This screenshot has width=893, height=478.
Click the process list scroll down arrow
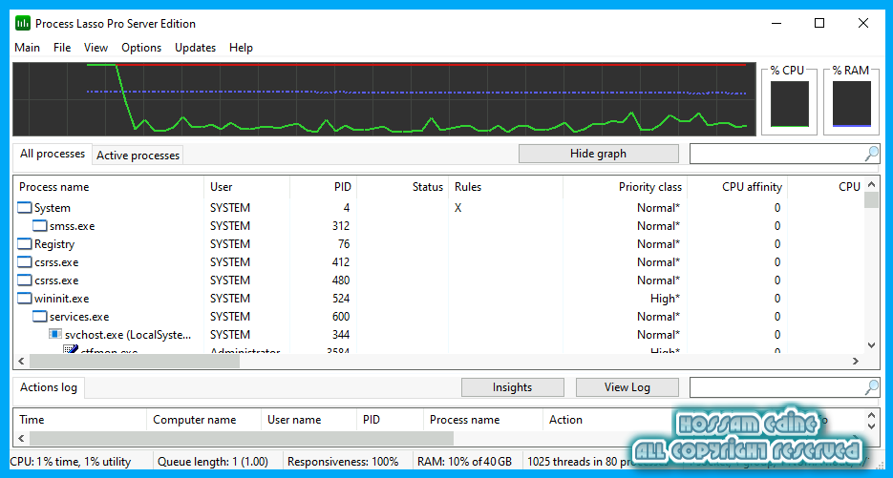point(871,344)
